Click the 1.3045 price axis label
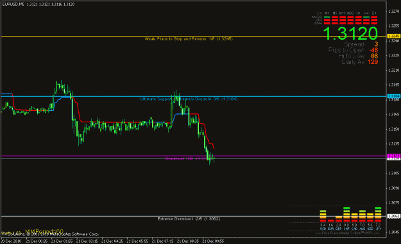 coord(393,232)
